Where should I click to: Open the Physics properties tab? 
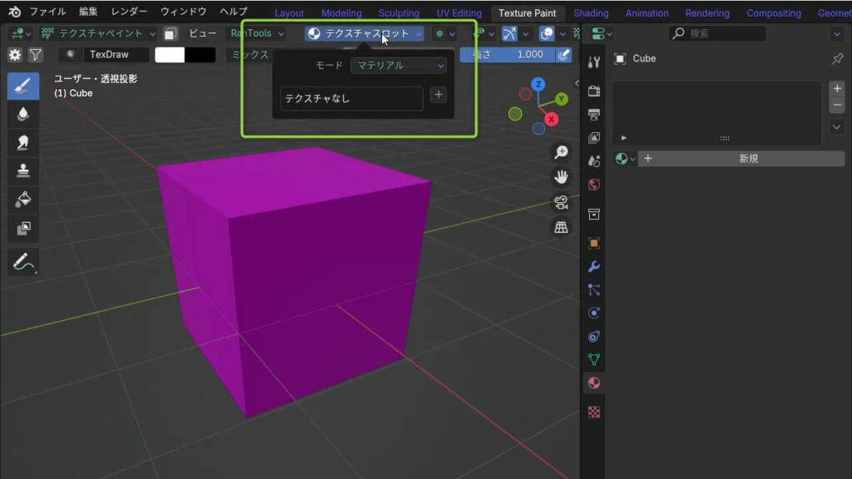click(x=594, y=313)
